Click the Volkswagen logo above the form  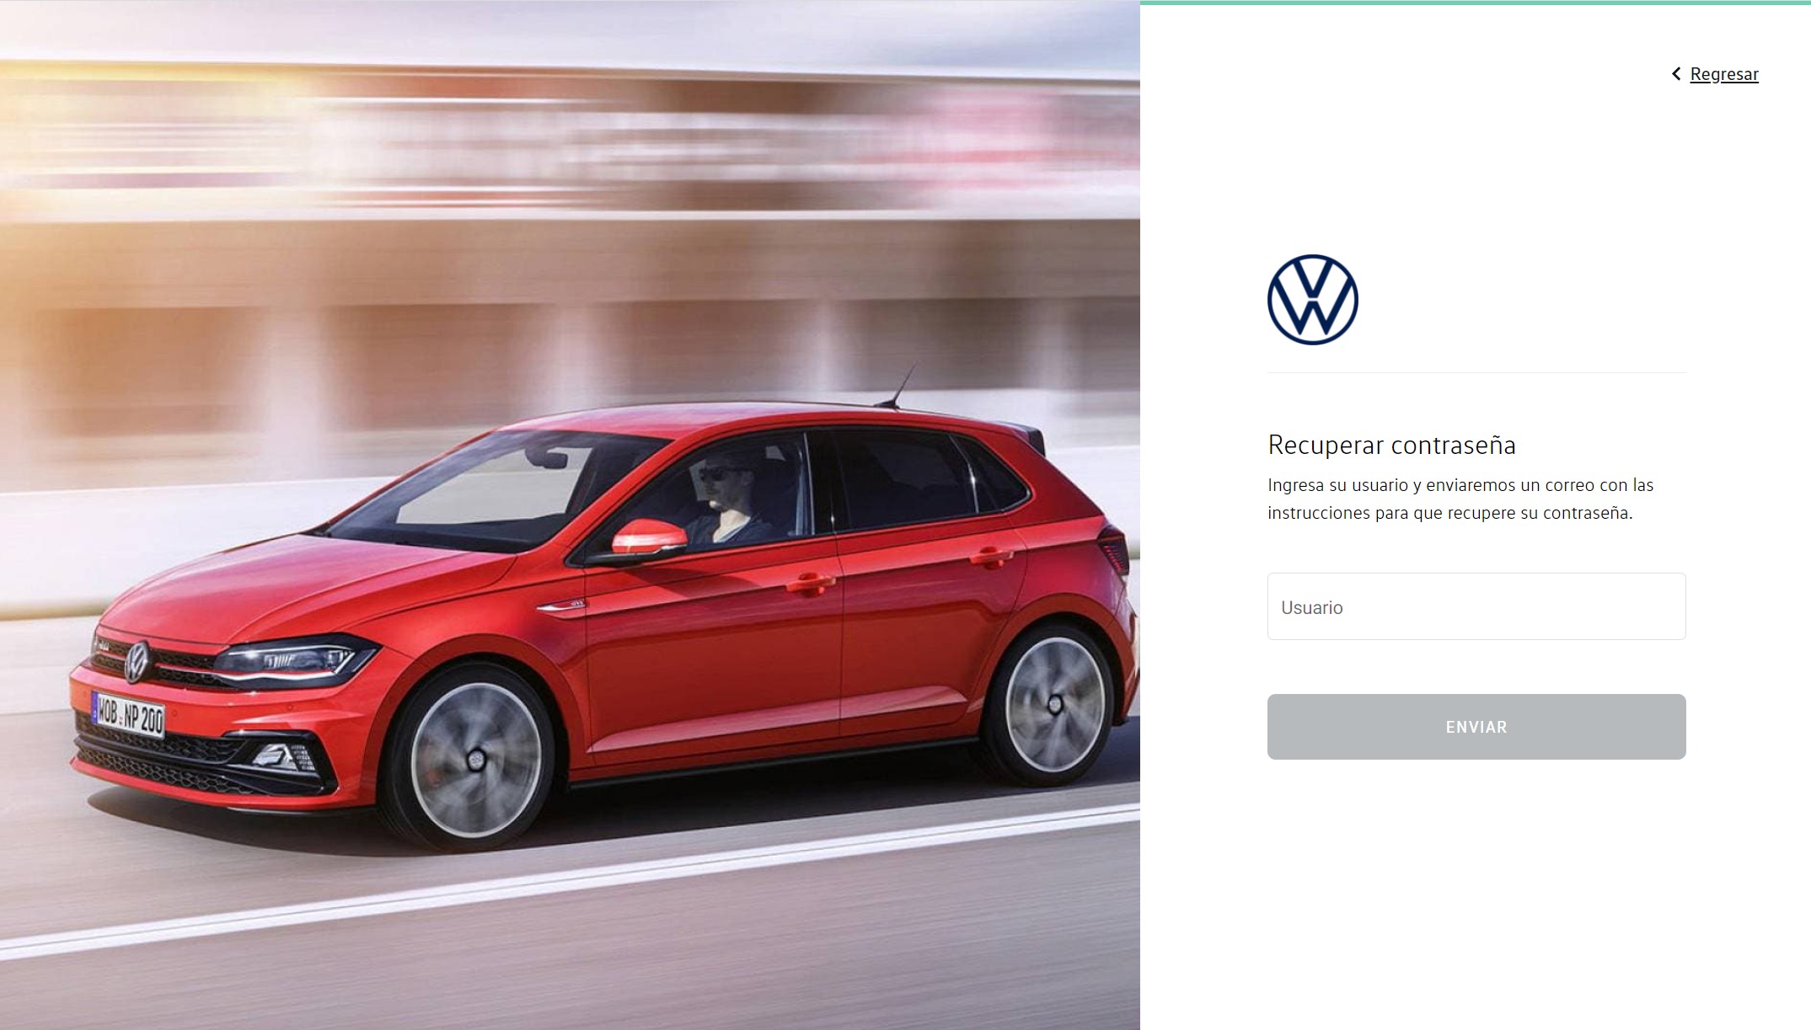pos(1312,300)
